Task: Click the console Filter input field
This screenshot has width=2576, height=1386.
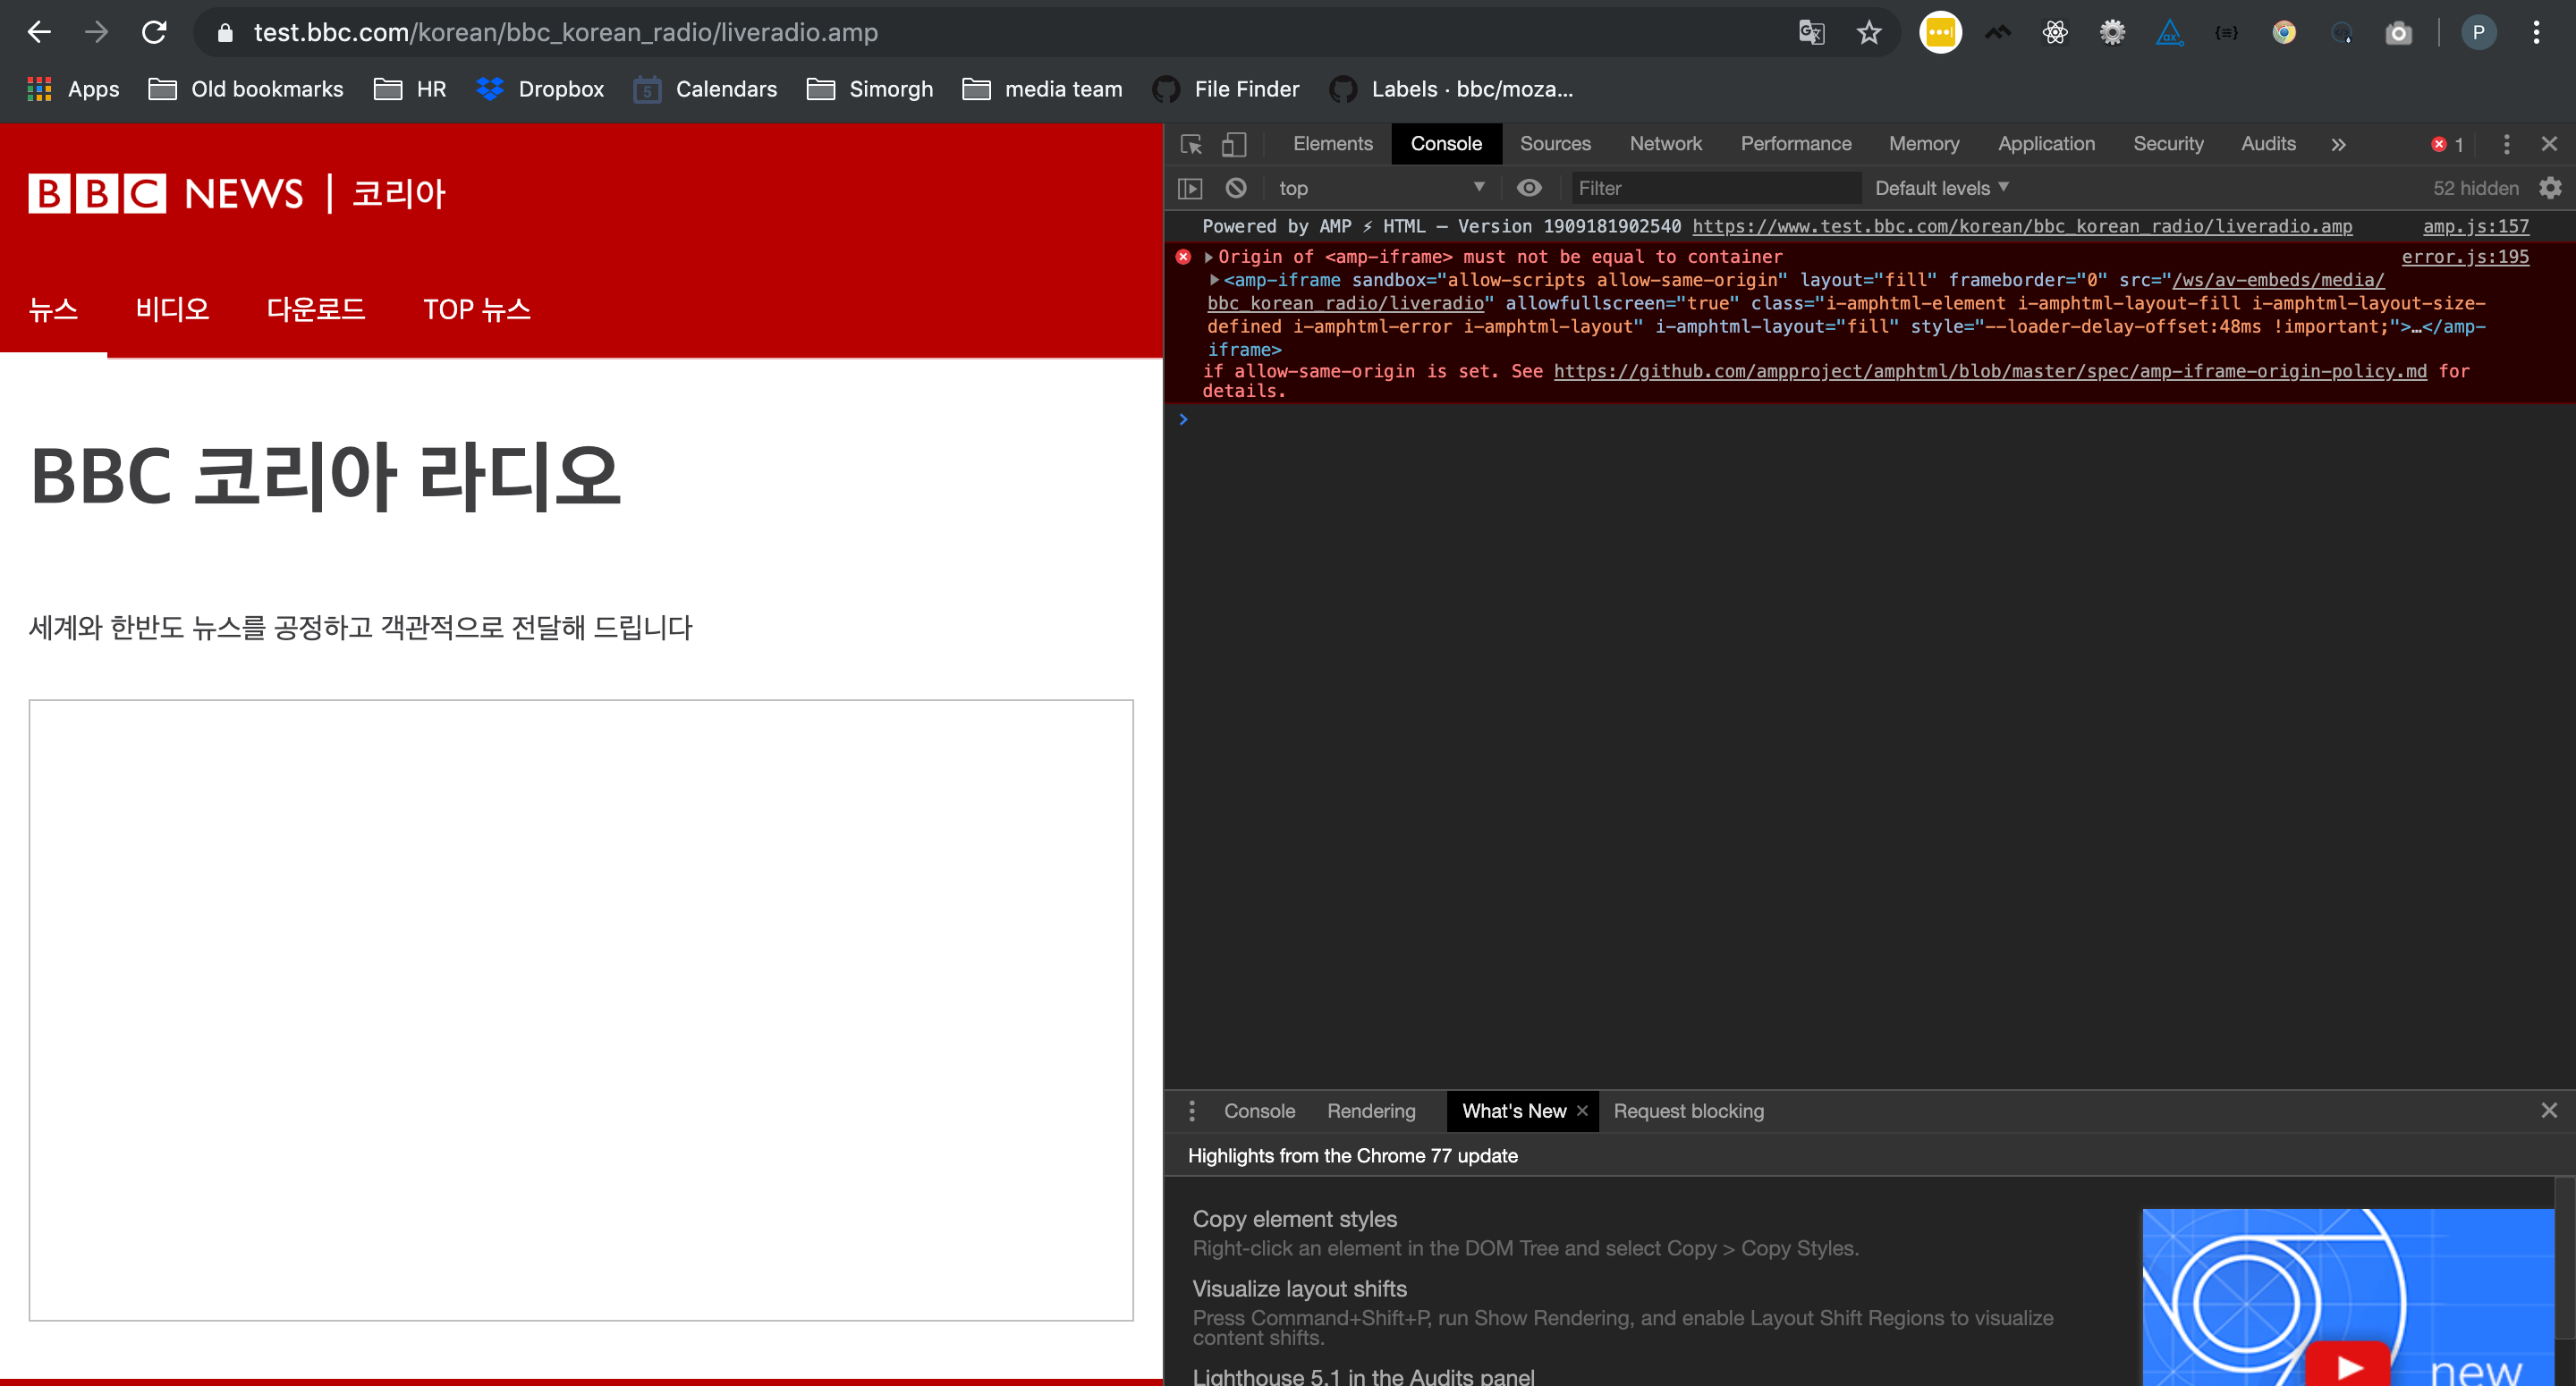Action: tap(1715, 188)
